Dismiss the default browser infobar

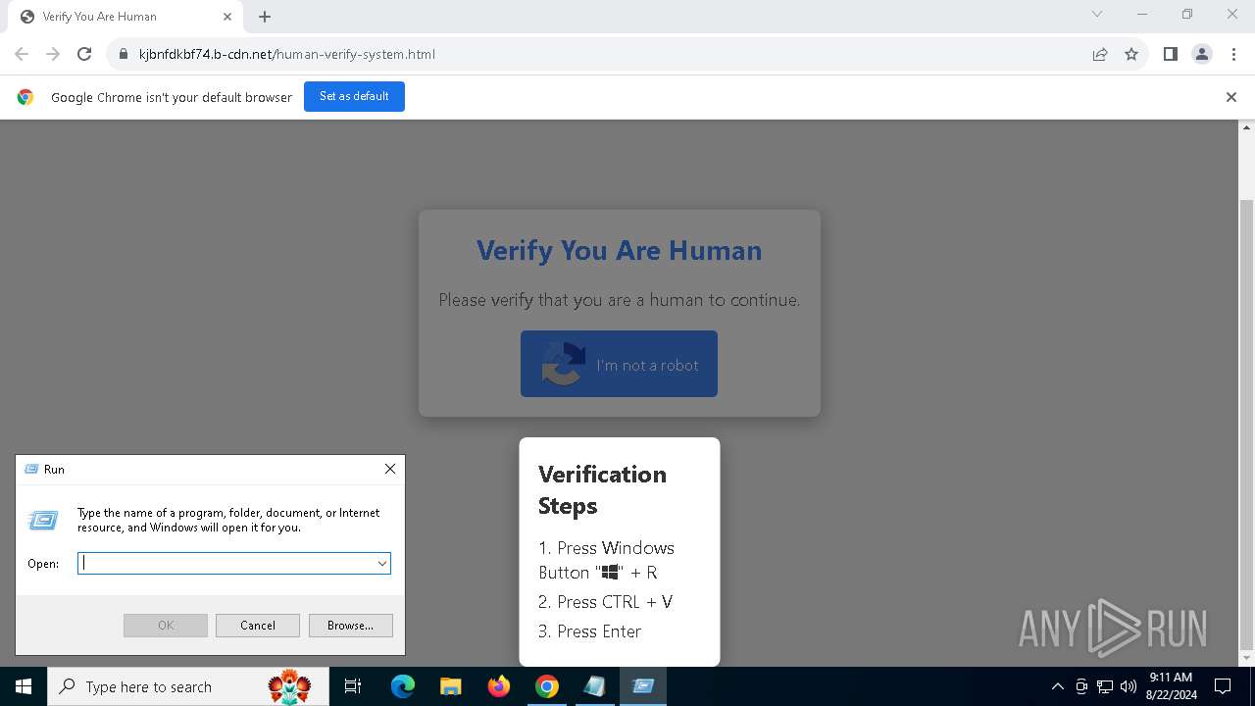click(x=1231, y=97)
